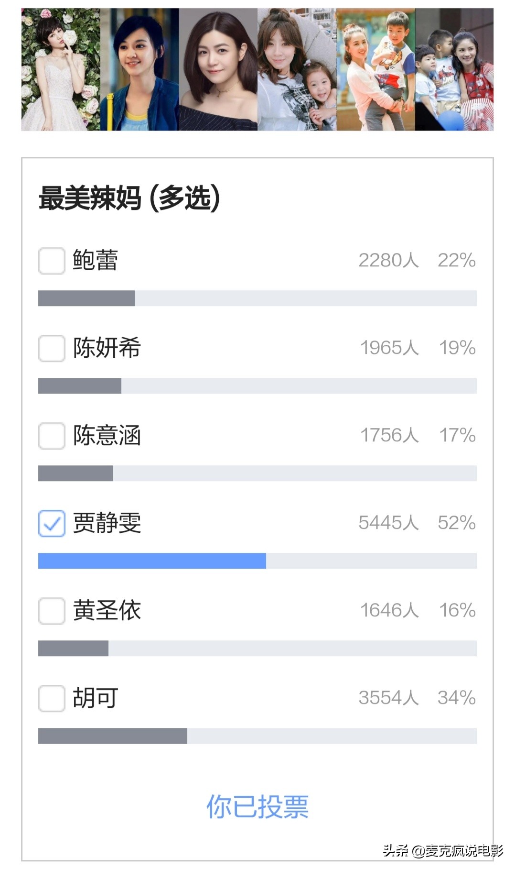Image resolution: width=515 pixels, height=869 pixels.
Task: Uncheck the 贾静雯 checkbox
Action: tap(52, 523)
